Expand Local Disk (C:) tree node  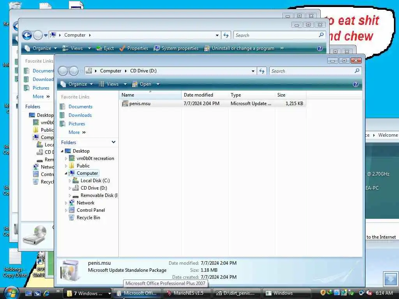coord(70,181)
